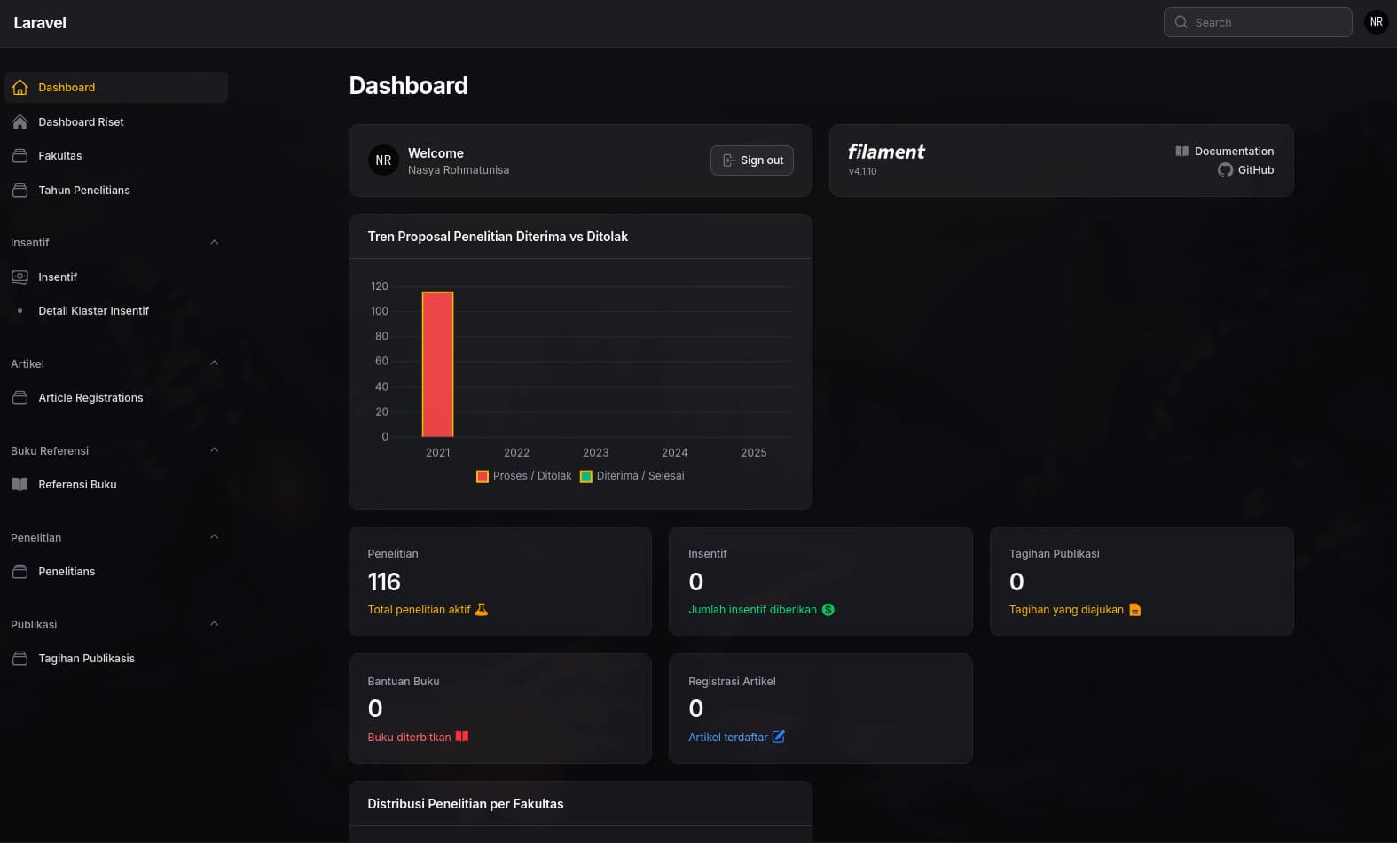This screenshot has height=843, width=1397.
Task: Click the Tagihan yang diajukan text
Action: (1066, 610)
